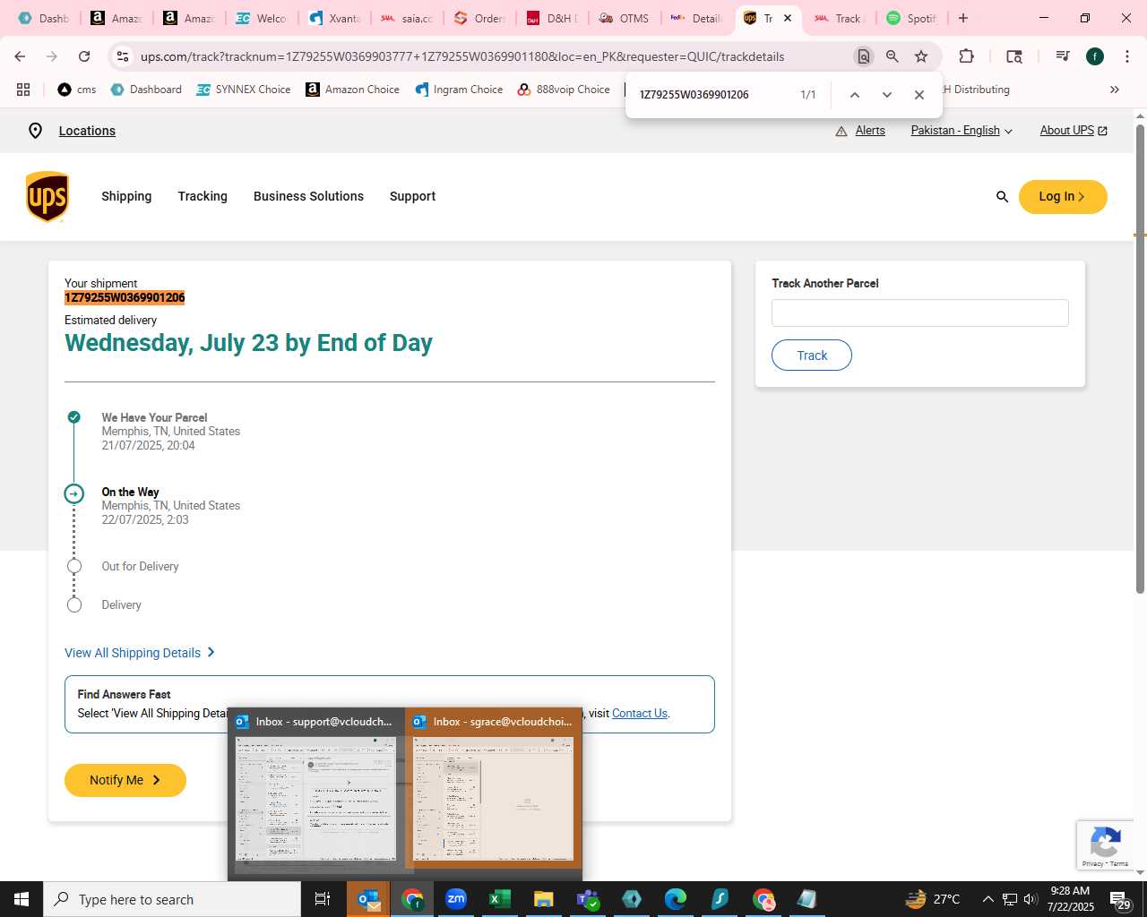This screenshot has height=917, width=1147.
Task: Click the browser address bar URL
Action: [462, 56]
